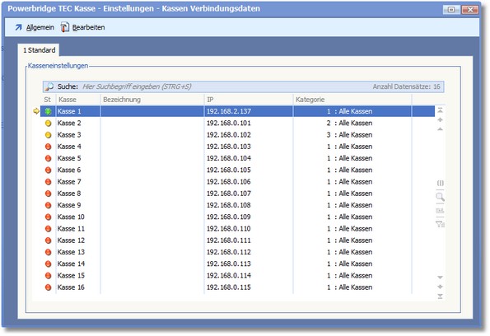Click the green status icon of Kasse 1
This screenshot has width=490, height=336.
click(48, 111)
